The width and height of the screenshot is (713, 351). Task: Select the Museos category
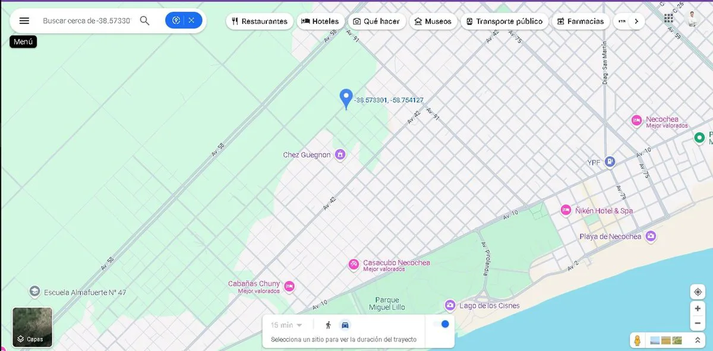tap(433, 21)
